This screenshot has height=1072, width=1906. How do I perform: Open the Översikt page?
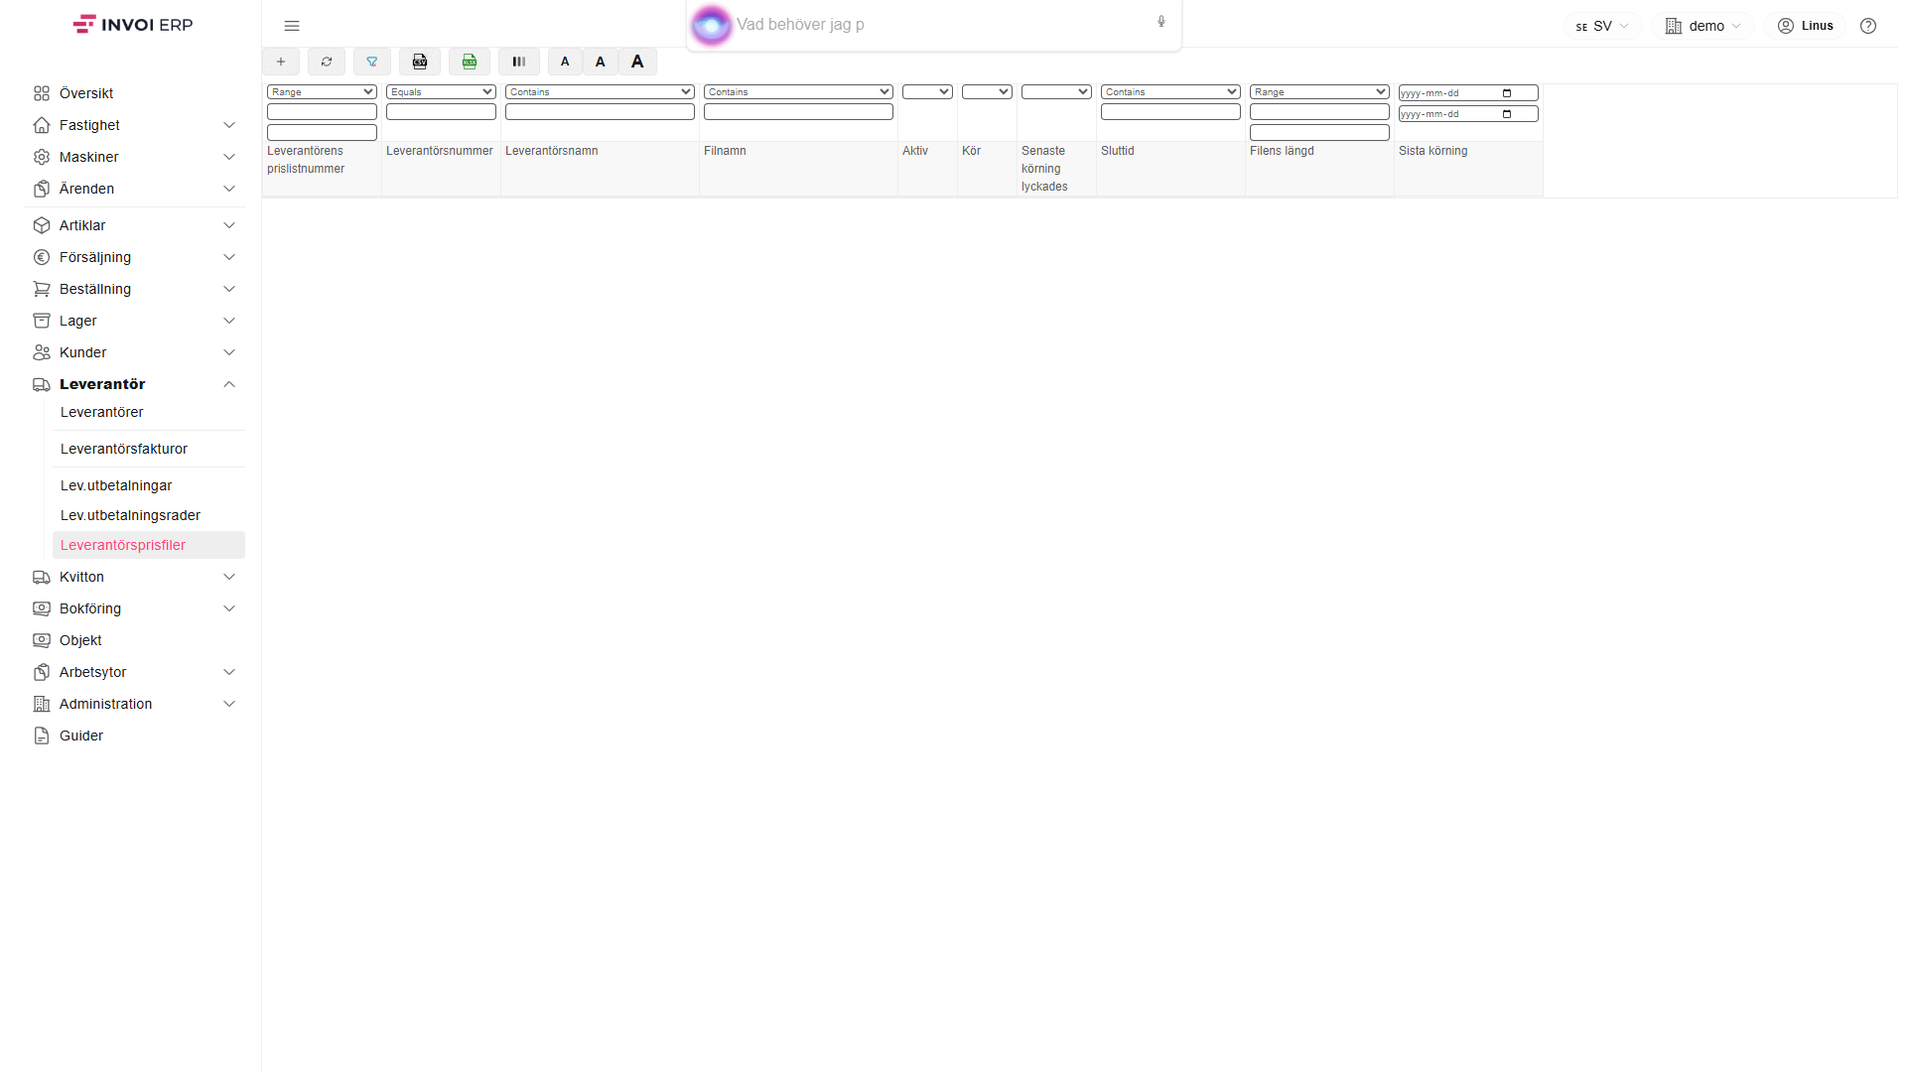tap(135, 93)
